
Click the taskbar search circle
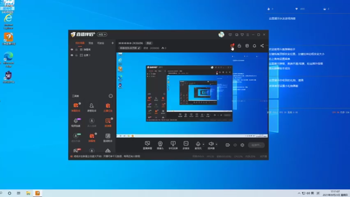(9, 193)
